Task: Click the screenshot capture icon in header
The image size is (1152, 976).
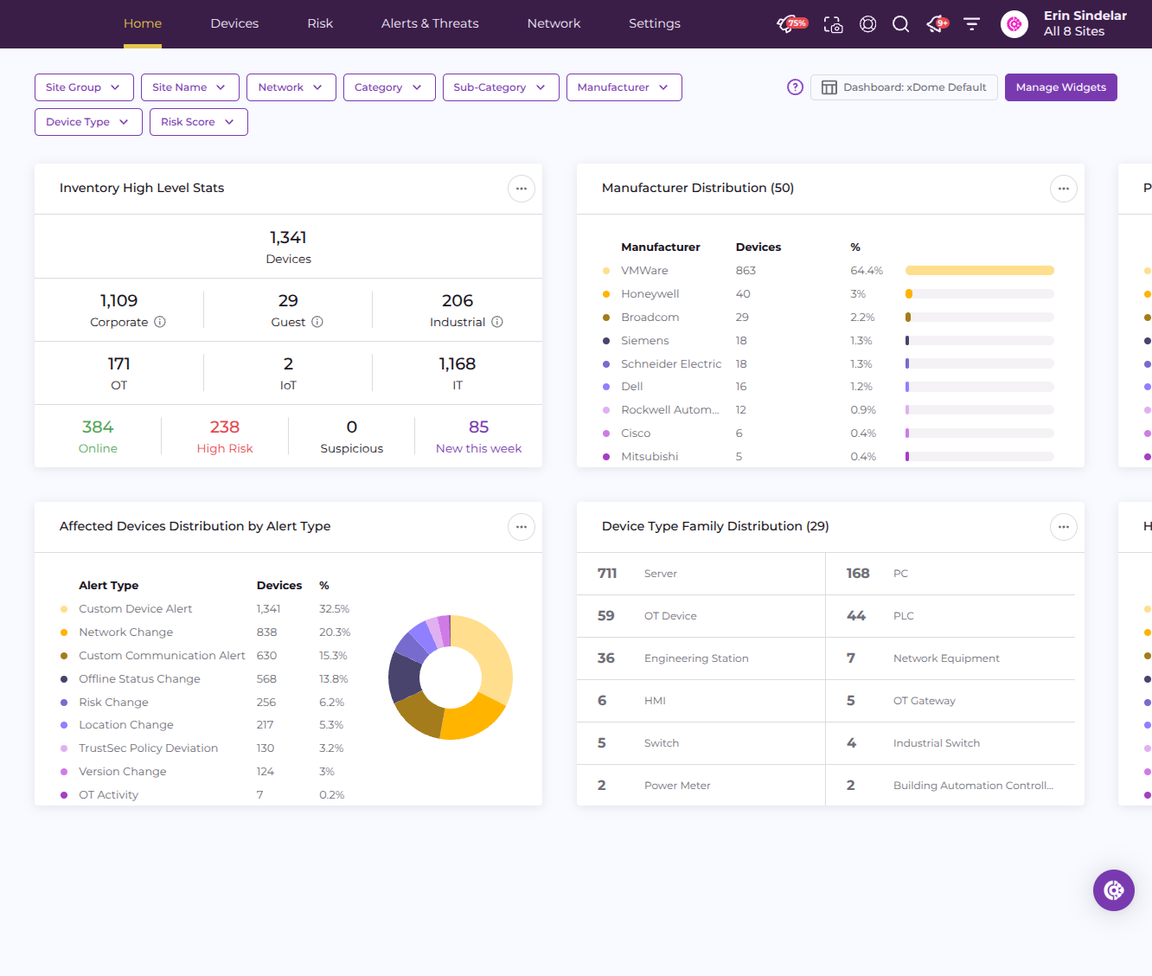Action: 833,24
